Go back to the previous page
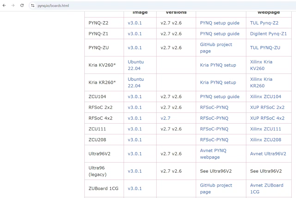 4,5
